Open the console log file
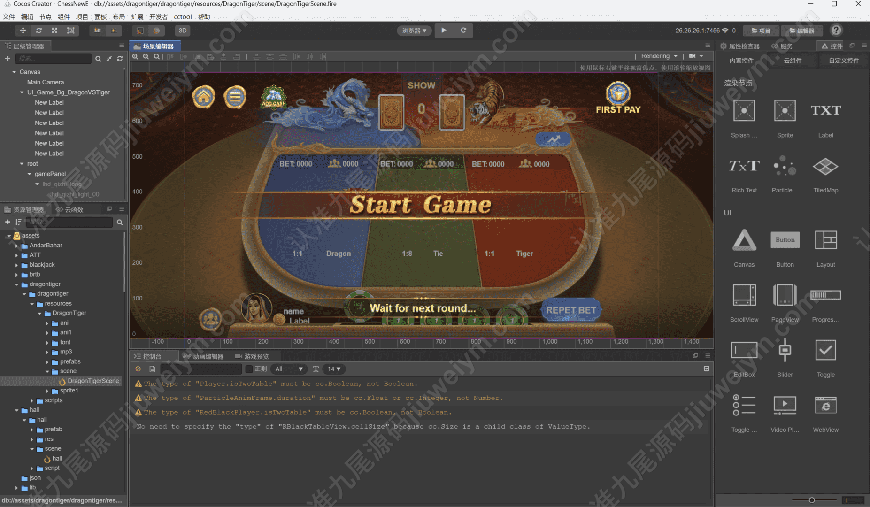This screenshot has height=507, width=870. coord(152,369)
